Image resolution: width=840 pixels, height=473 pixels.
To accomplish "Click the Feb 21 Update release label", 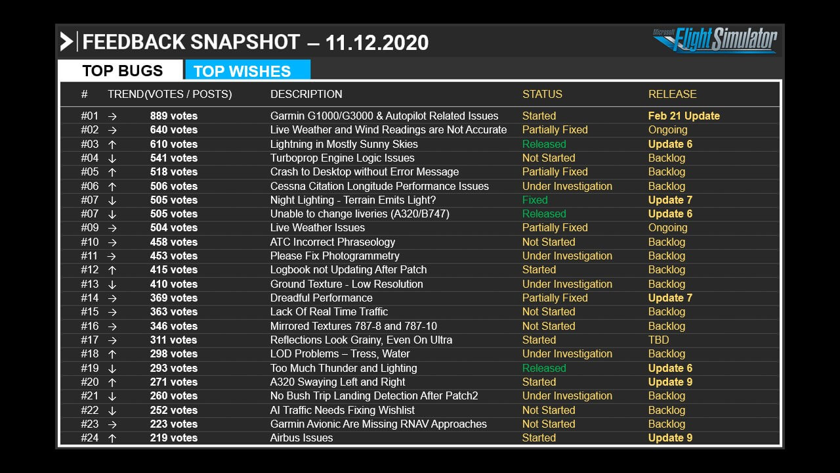I will tap(684, 116).
